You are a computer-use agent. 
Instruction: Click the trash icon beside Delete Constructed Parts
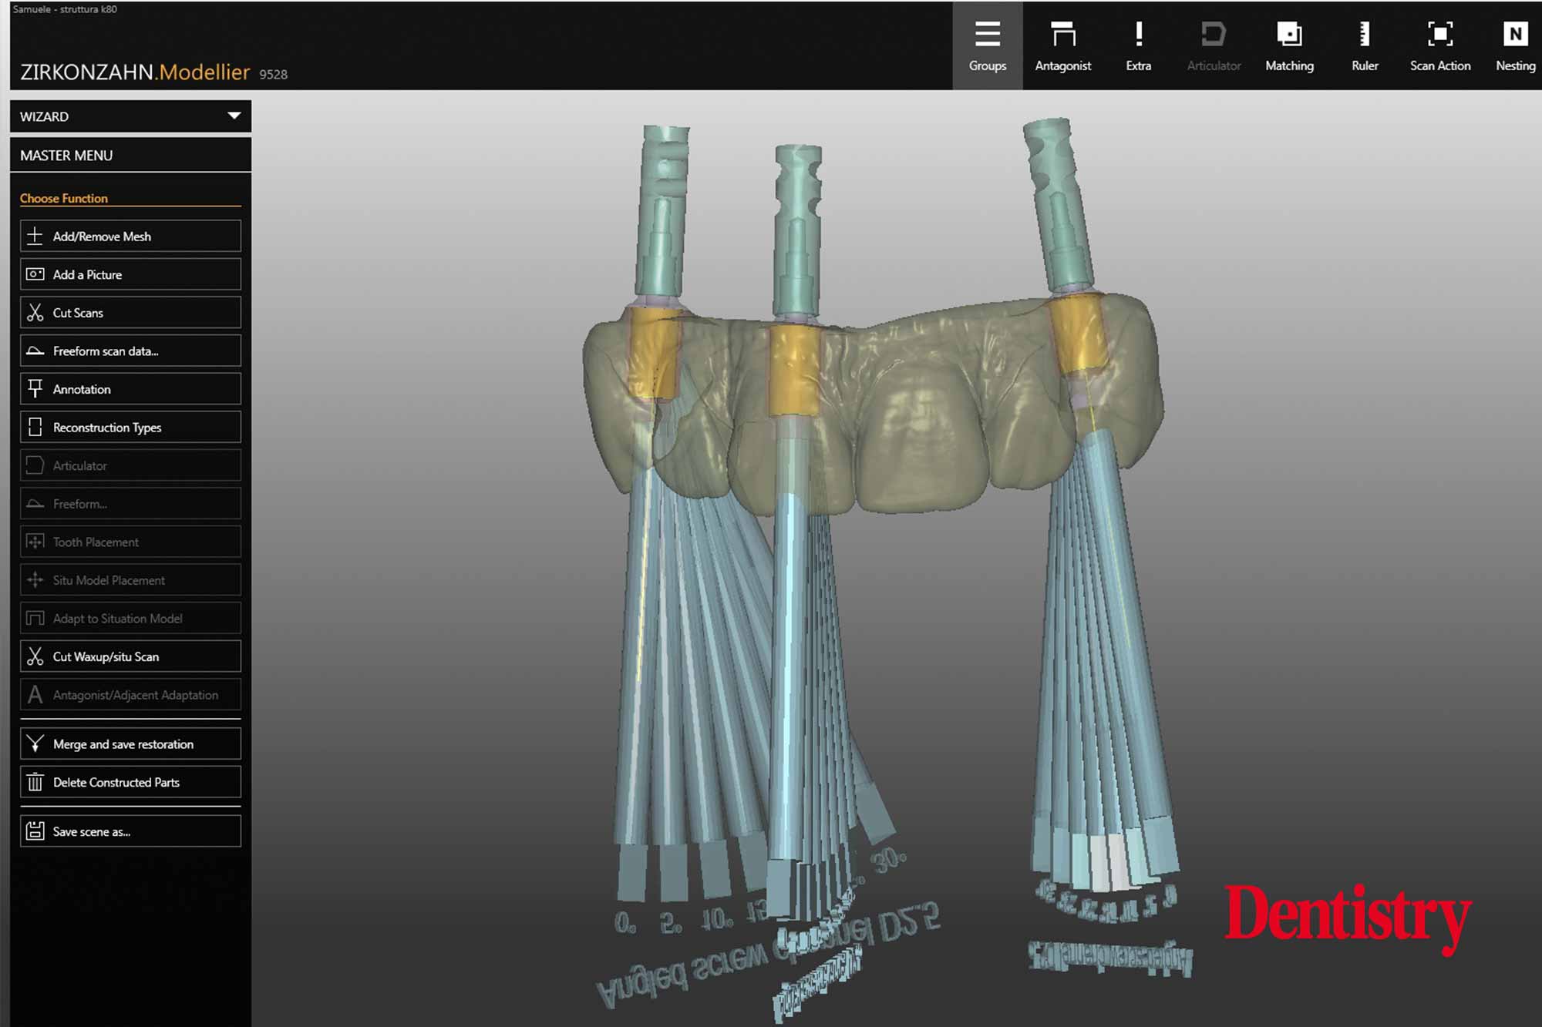(35, 782)
